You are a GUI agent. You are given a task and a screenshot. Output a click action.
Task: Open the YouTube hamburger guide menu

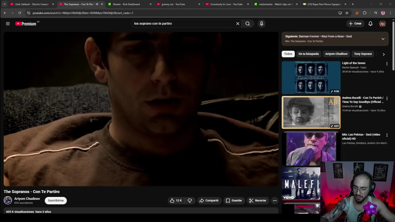8,23
